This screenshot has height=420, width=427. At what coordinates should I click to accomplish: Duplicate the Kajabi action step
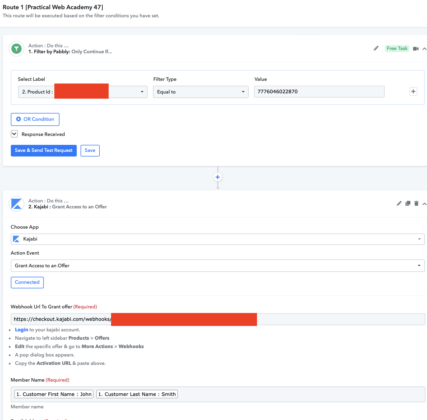click(408, 204)
